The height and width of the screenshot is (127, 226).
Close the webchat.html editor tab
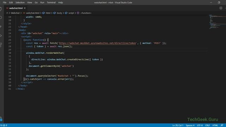coord(25,8)
